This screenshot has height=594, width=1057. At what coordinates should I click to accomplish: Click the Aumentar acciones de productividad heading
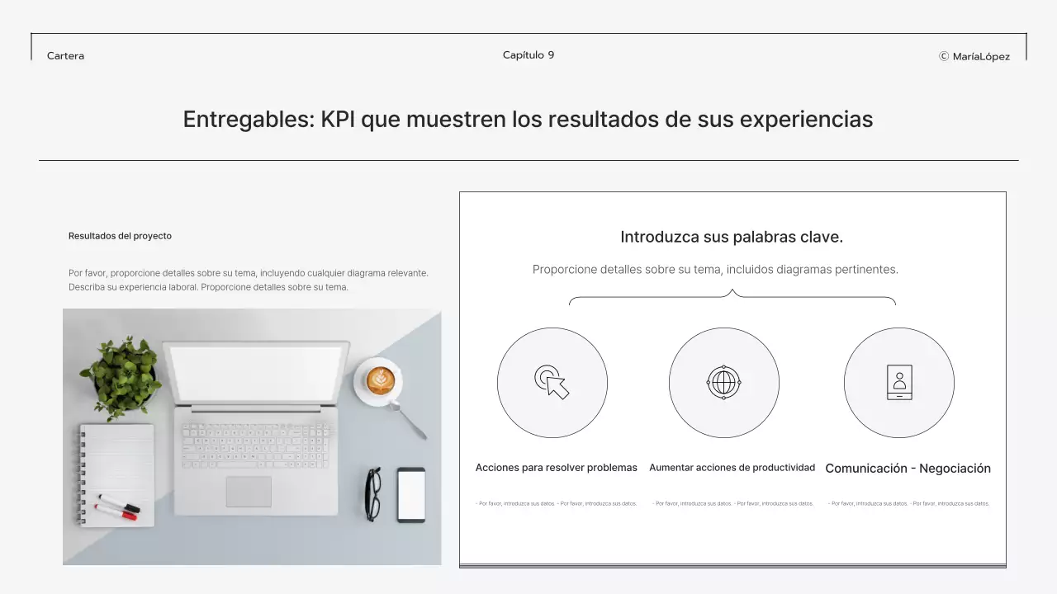point(732,467)
